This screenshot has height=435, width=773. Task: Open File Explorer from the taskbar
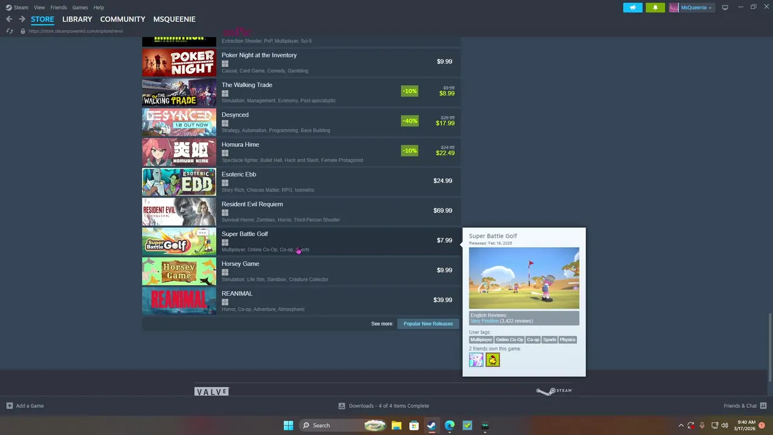coord(396,425)
